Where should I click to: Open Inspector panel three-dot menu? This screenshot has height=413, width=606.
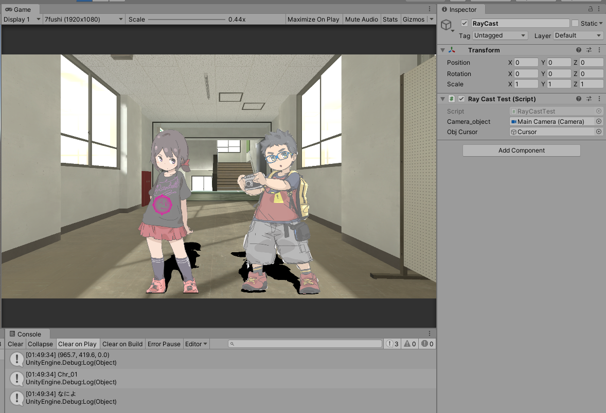[x=599, y=9]
